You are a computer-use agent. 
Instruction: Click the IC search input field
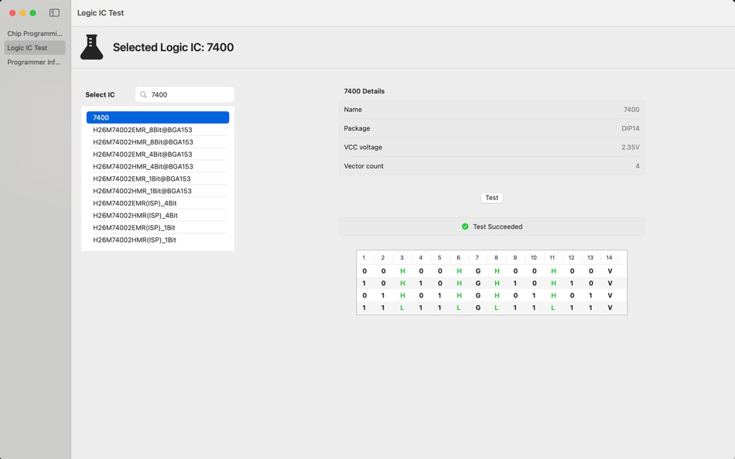186,94
